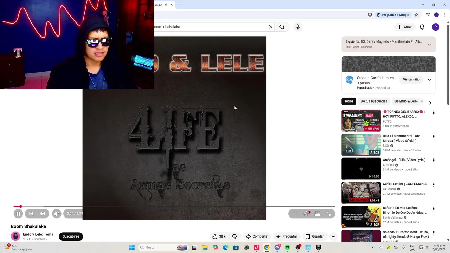This screenshot has width=450, height=253.
Task: Seek along the video progress bar
Action: pos(174,206)
